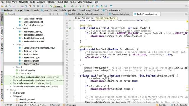Click the Find magnifier icon
Viewport: 189px width, 106px height.
(x=34, y=6)
